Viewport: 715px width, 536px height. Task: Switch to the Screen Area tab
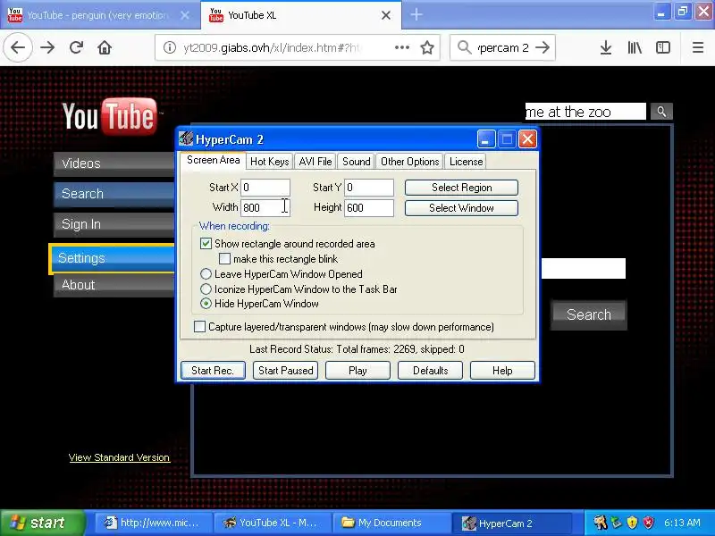pos(213,161)
